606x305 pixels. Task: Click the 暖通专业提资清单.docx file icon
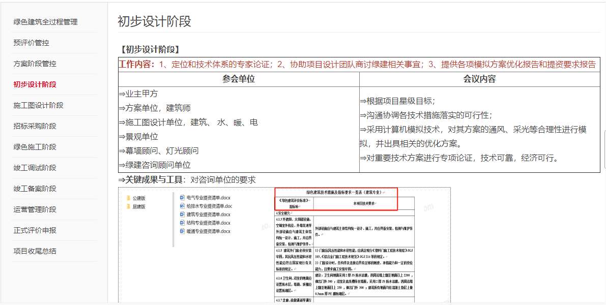coord(182,231)
